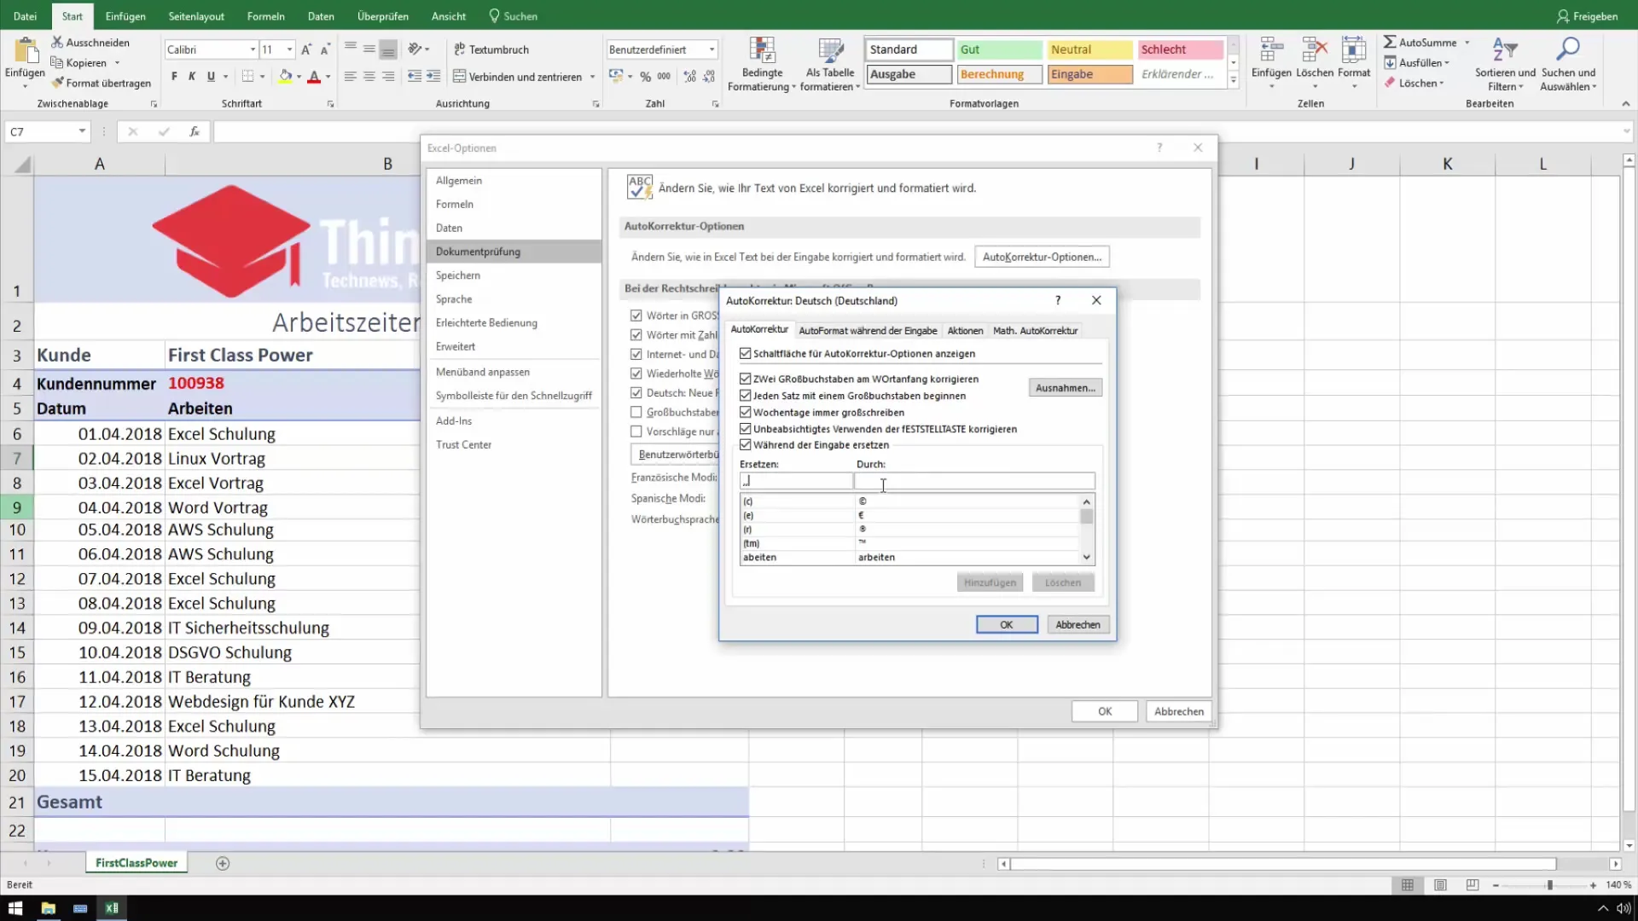The width and height of the screenshot is (1638, 921).
Task: Select Trust Center in Excel-Optionen sidebar
Action: tap(463, 444)
